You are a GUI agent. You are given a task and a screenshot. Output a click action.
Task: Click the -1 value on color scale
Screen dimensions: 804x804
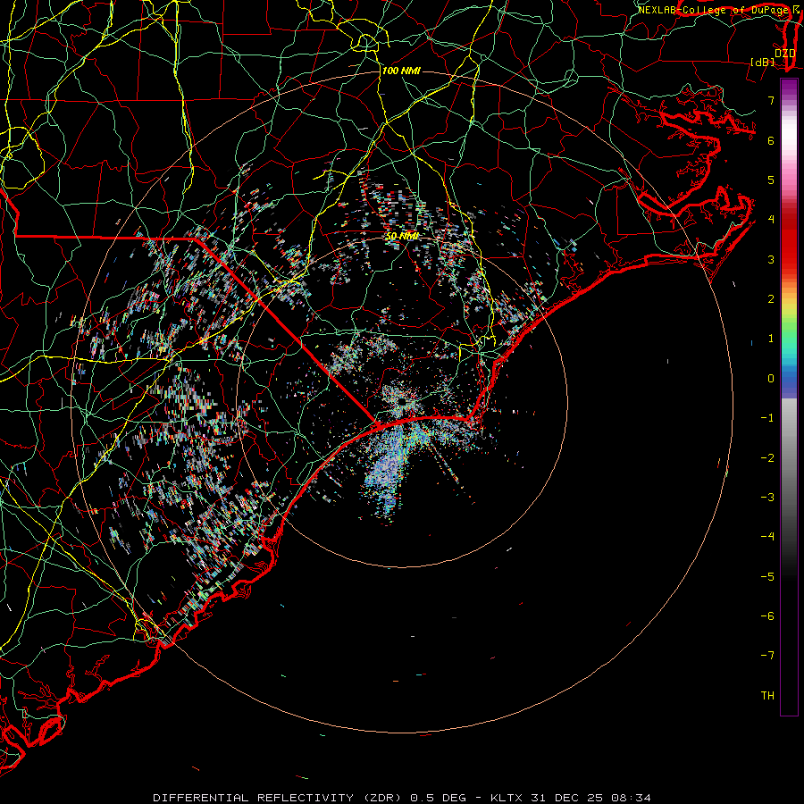767,418
